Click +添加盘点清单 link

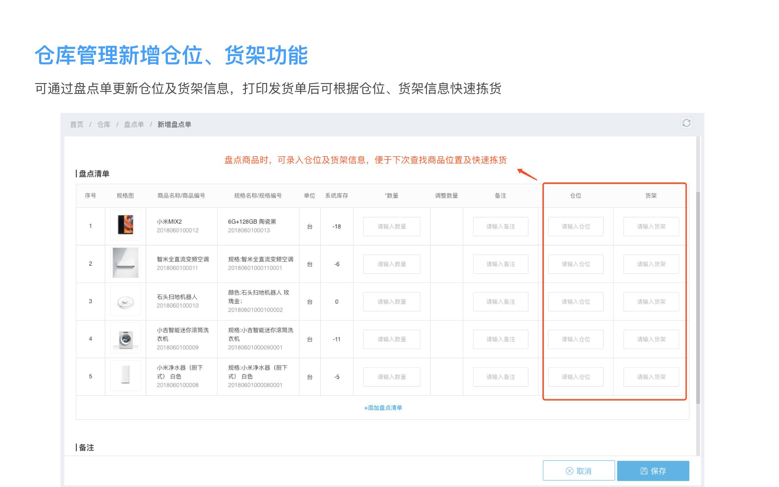coord(383,407)
